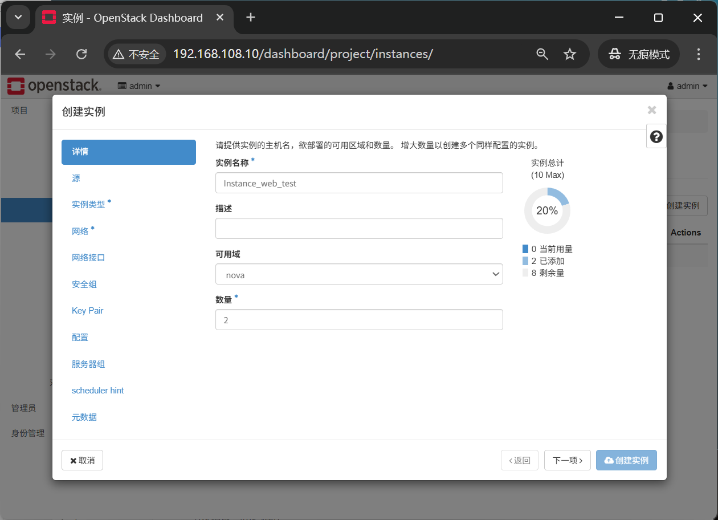Click the 返回 back button
Image resolution: width=718 pixels, height=520 pixels.
[520, 461]
